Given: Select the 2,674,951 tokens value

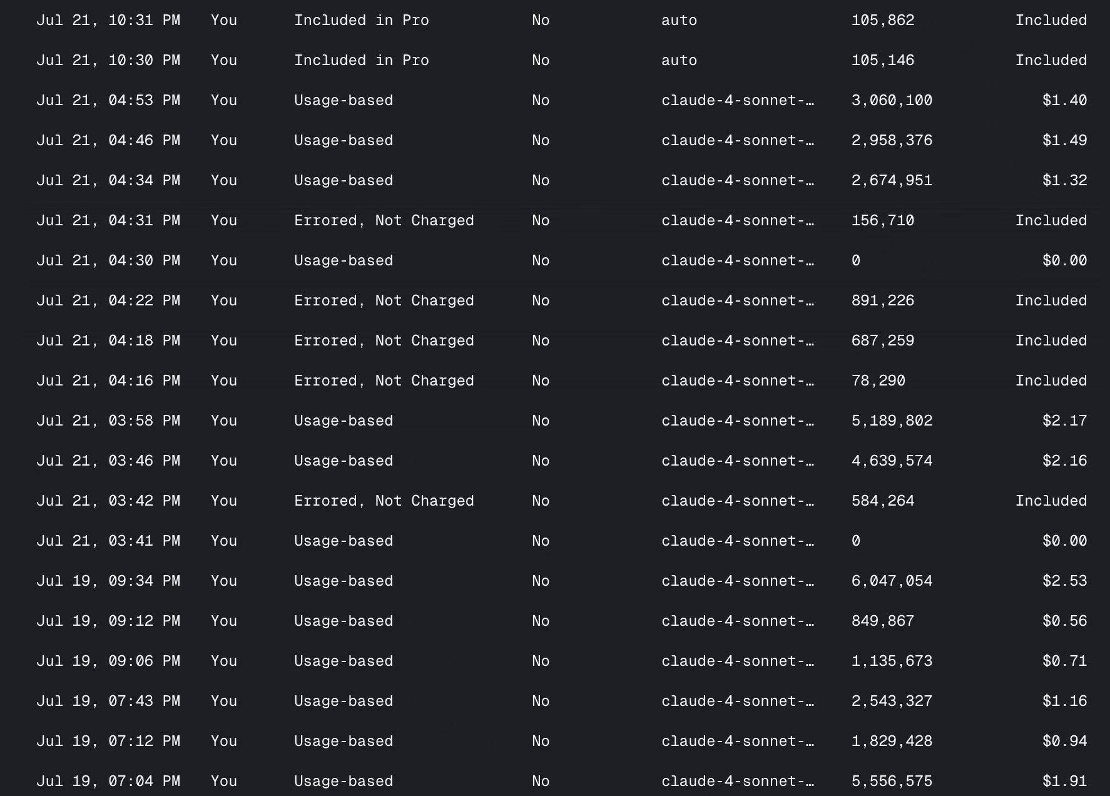Looking at the screenshot, I should pyautogui.click(x=892, y=180).
